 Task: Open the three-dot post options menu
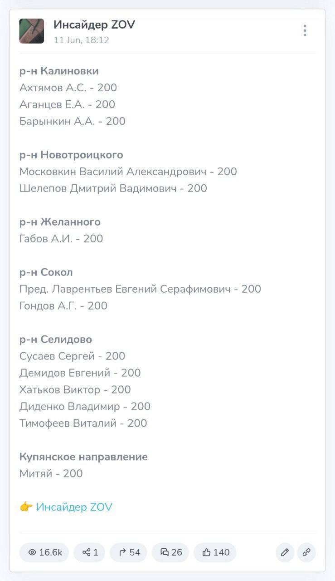305,31
